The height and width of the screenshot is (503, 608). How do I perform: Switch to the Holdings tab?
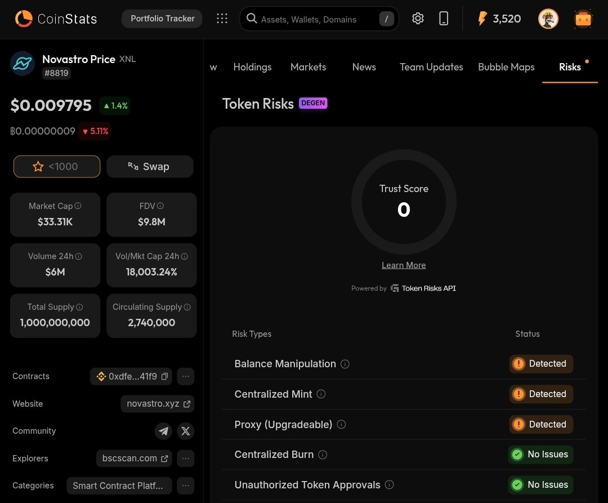(252, 67)
